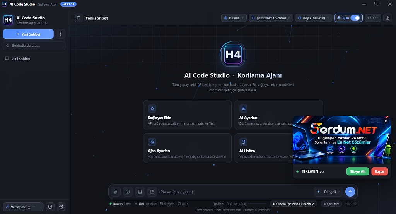Click the H4 logo in the sidebar header
Screen dimensions: 396x214
(8, 20)
